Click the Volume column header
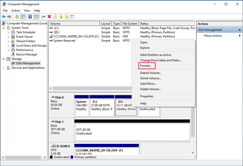 pyautogui.click(x=74, y=24)
